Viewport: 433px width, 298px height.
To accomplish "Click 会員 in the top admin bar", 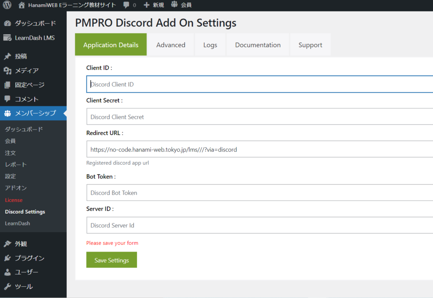I will tap(186, 5).
